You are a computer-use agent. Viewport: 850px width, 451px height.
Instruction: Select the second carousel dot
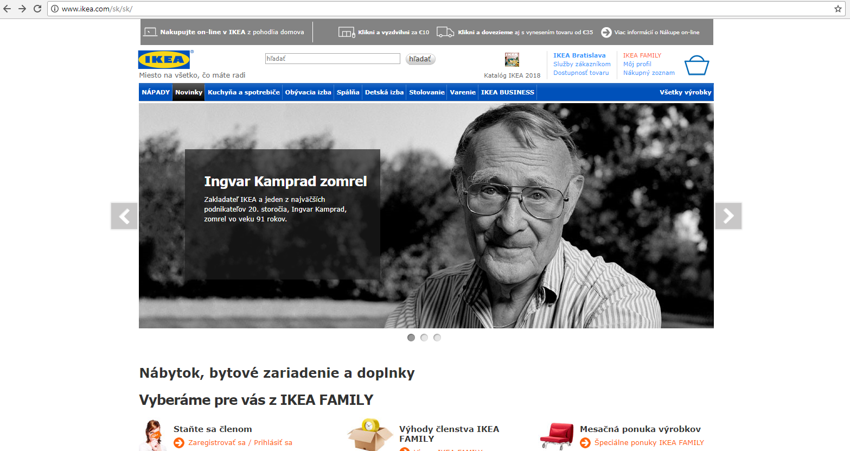[x=424, y=338]
